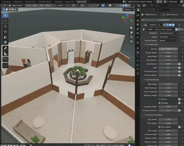Toggle the camera view icon
Image resolution: width=184 pixels, height=146 pixels.
click(x=131, y=37)
